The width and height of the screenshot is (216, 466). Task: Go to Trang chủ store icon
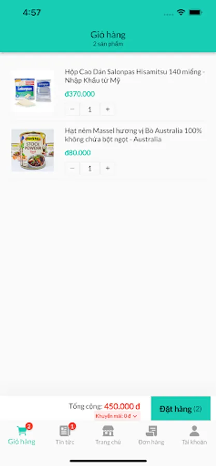click(108, 431)
